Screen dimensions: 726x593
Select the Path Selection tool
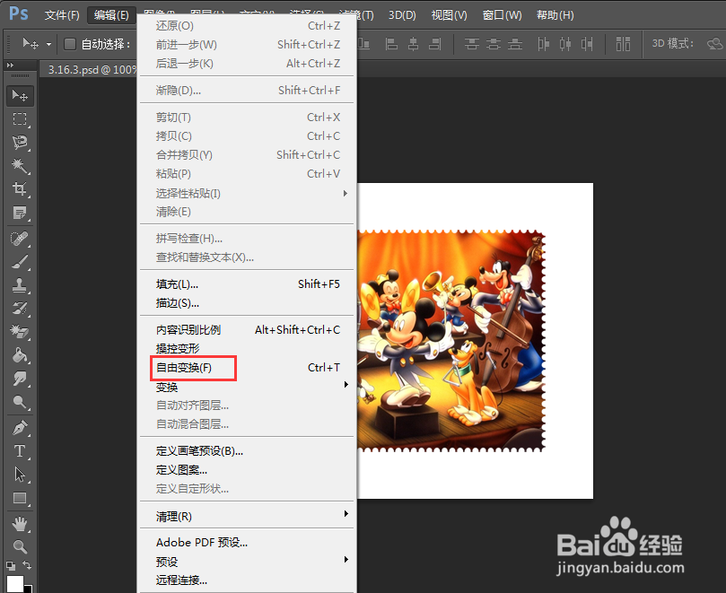pos(20,475)
